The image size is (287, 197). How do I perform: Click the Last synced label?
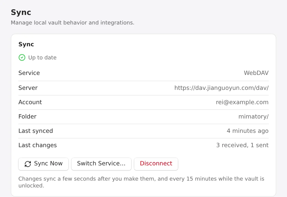point(36,131)
